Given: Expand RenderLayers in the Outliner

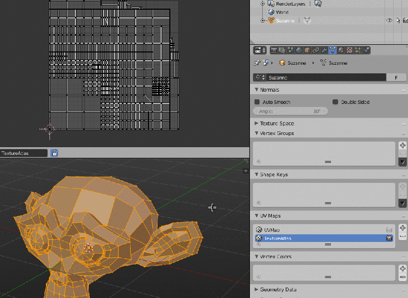Looking at the screenshot, I should (262, 4).
